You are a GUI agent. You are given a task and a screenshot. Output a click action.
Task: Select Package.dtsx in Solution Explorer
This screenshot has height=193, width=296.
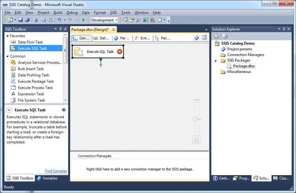point(244,66)
